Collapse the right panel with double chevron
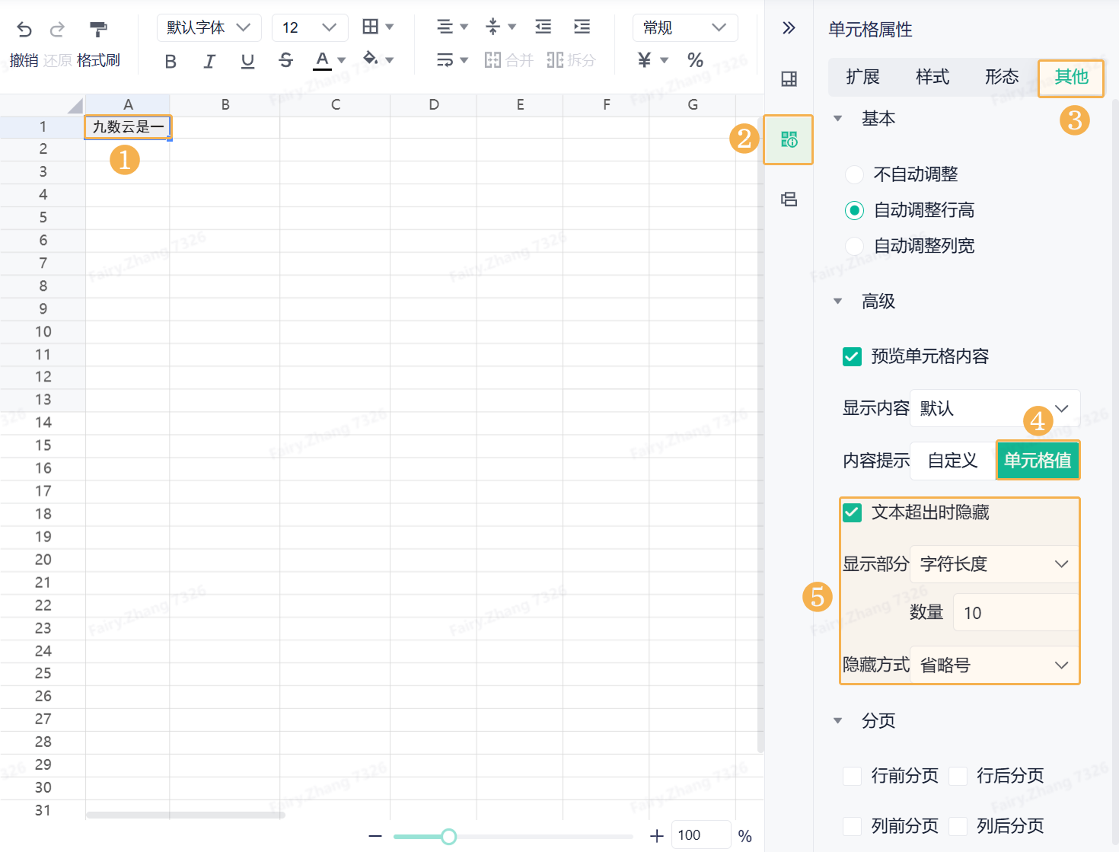The image size is (1119, 852). (789, 28)
